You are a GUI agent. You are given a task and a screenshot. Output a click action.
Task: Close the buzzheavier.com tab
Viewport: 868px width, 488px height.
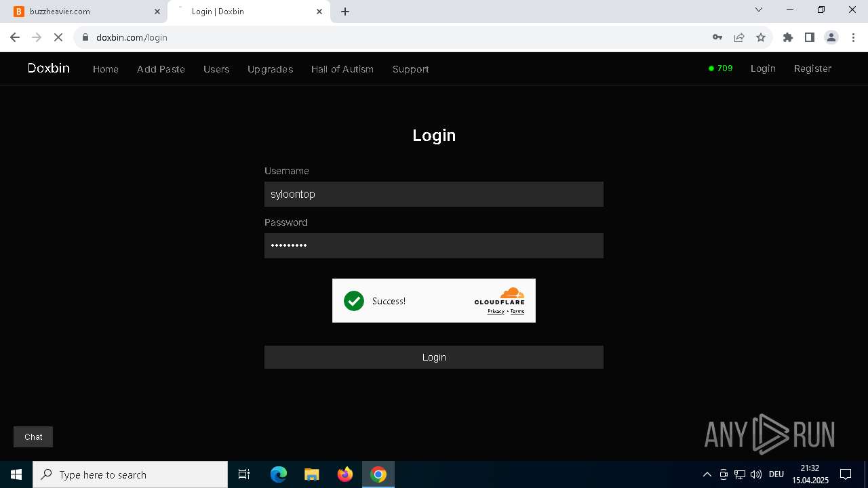pyautogui.click(x=157, y=12)
